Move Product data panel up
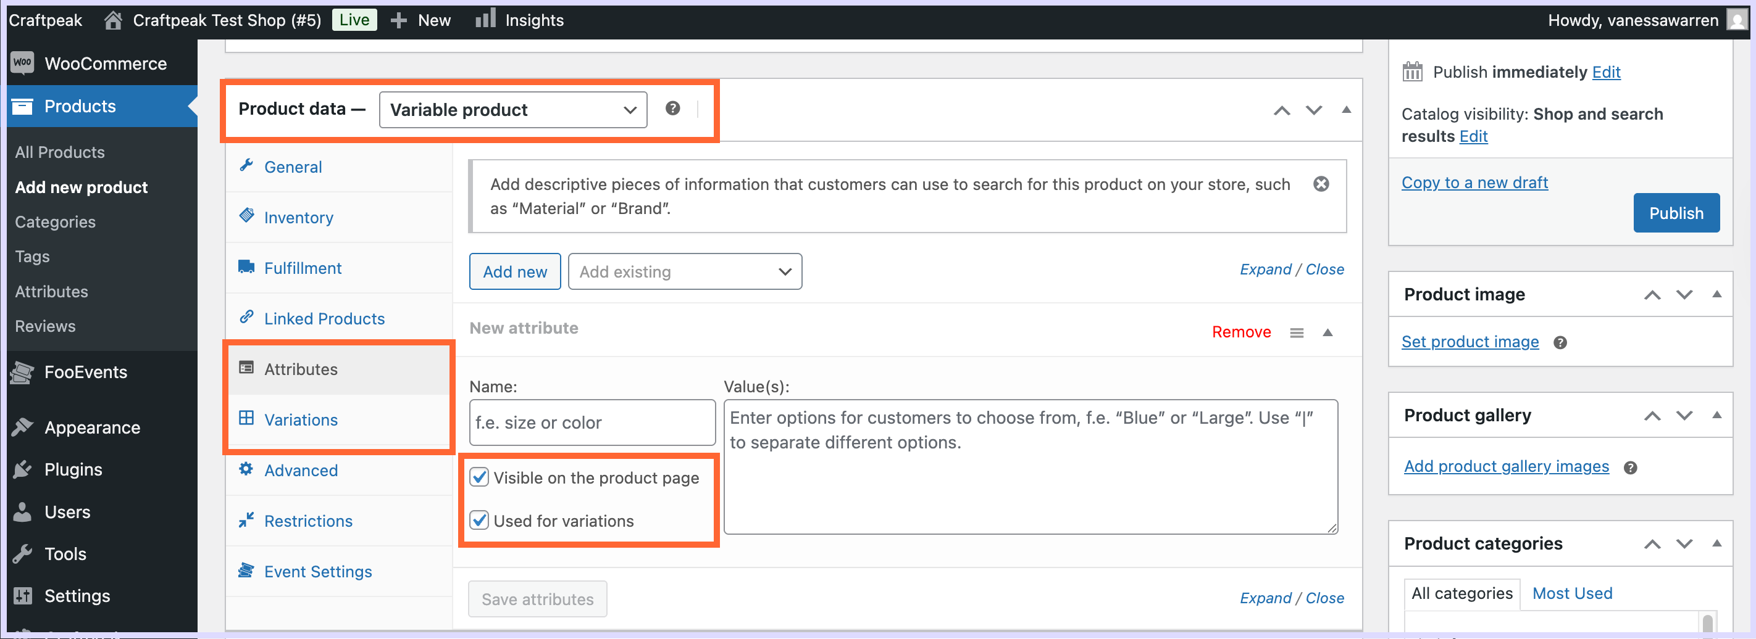Image resolution: width=1756 pixels, height=639 pixels. pos(1282,110)
